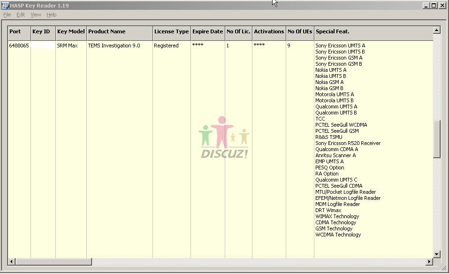Image resolution: width=449 pixels, height=274 pixels.
Task: Click the HASP Key Reader title bar icon
Action: (x=5, y=6)
